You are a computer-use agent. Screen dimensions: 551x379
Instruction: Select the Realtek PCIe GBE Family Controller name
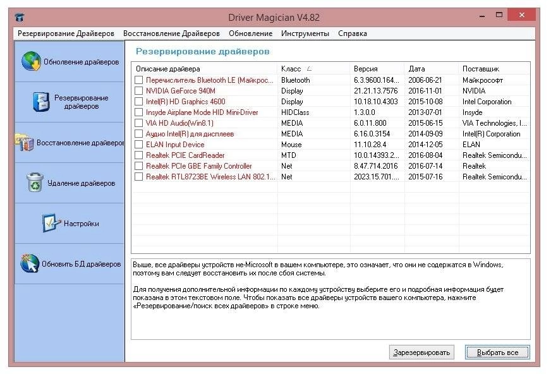pyautogui.click(x=199, y=165)
